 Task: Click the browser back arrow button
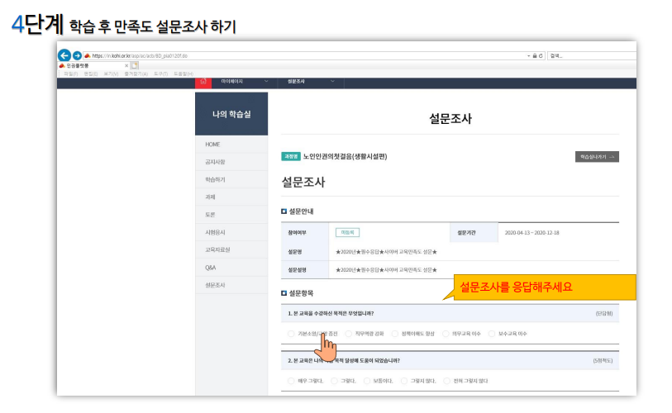click(64, 55)
